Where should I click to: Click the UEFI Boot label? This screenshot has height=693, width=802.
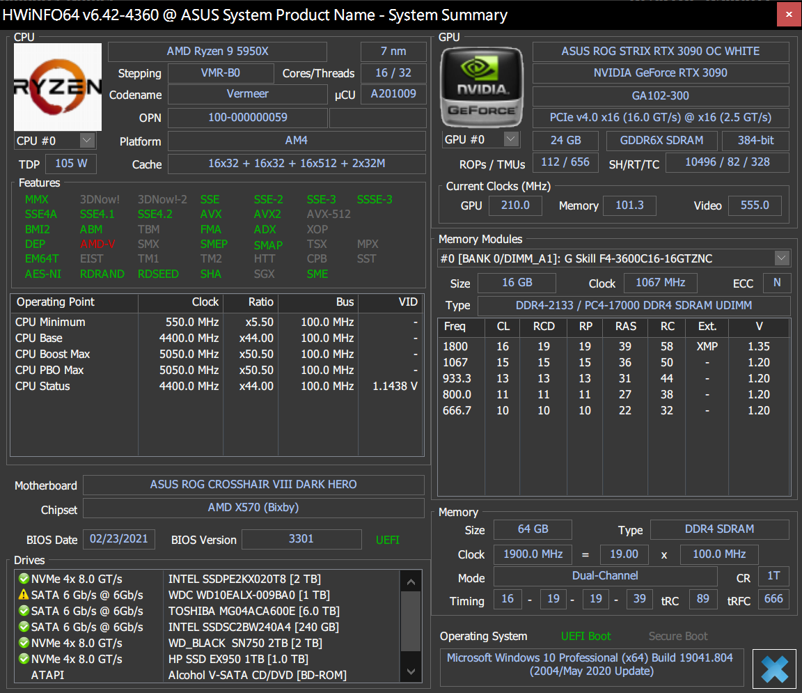point(585,636)
